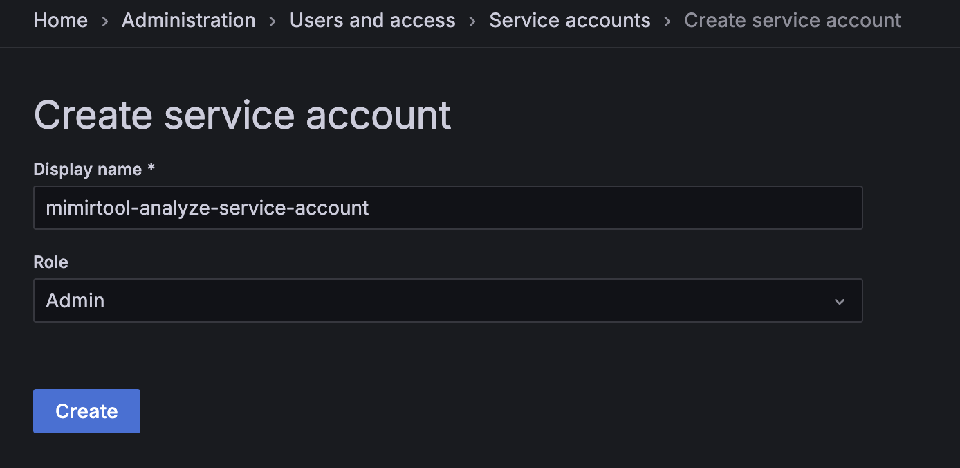Screen dimensions: 960x468
Task: Click the required asterisk beside Display name
Action: tap(151, 168)
